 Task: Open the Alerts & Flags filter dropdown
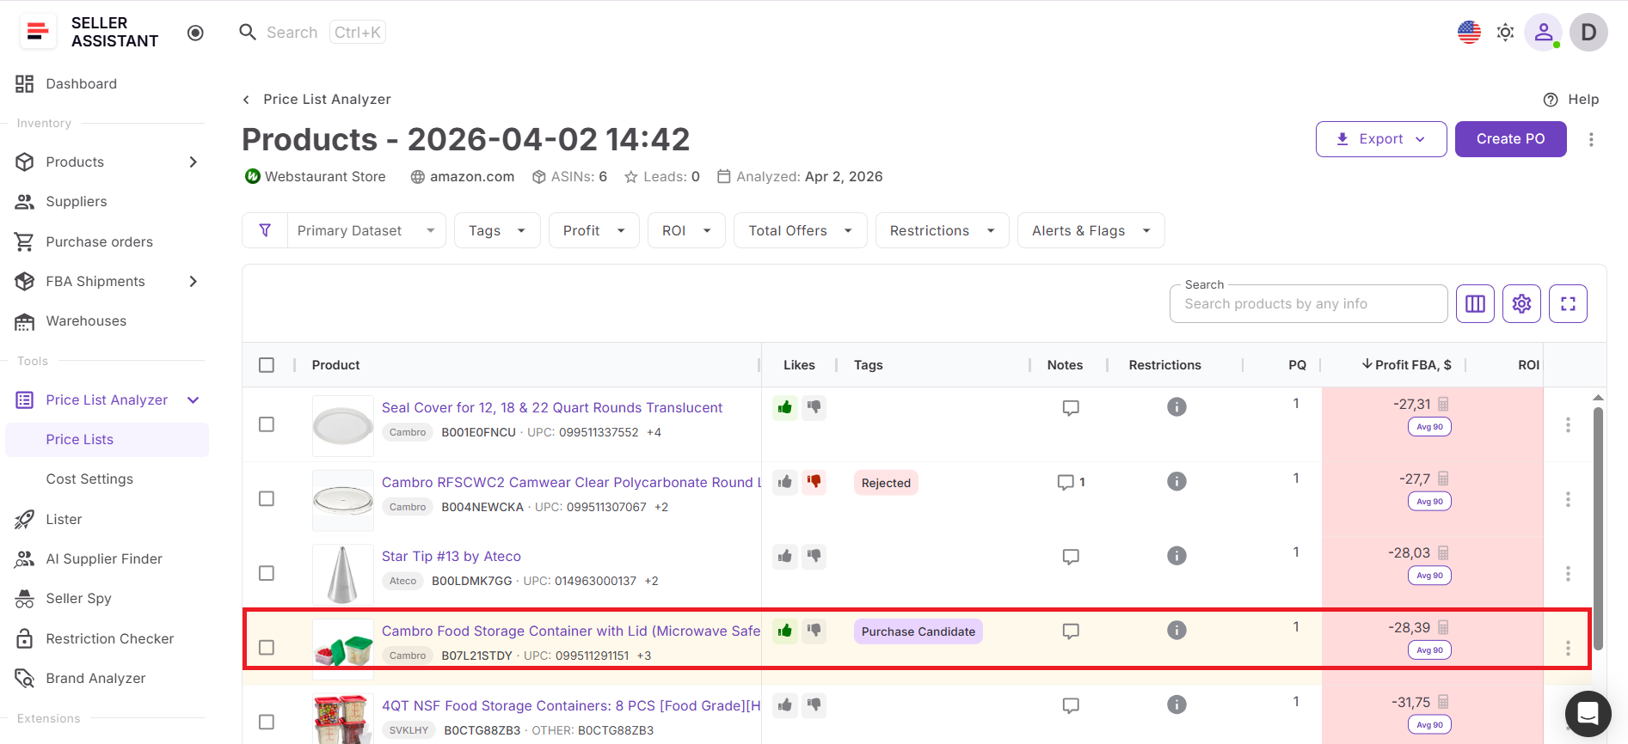click(1090, 230)
